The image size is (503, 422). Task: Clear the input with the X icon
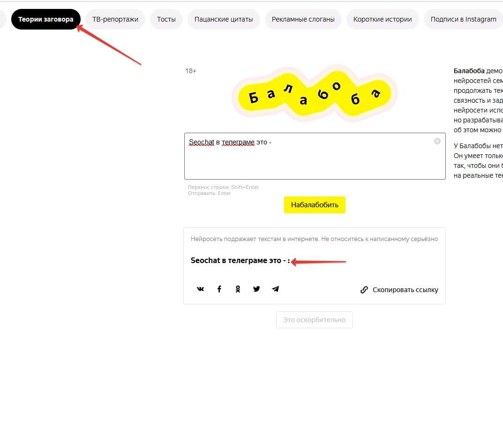click(437, 141)
